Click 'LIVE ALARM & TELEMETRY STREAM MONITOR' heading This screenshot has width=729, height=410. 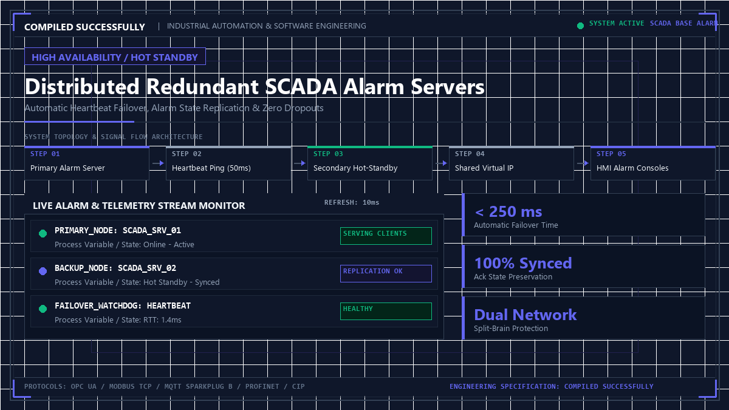pyautogui.click(x=139, y=205)
